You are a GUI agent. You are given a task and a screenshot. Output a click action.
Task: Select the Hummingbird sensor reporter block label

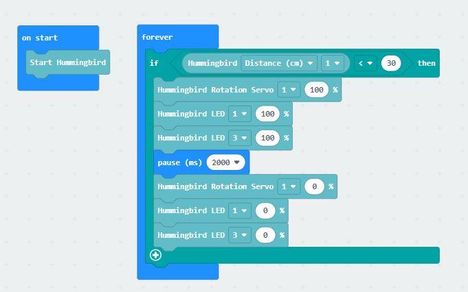click(212, 63)
